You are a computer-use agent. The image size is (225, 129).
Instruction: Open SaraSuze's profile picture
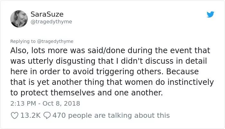click(x=19, y=19)
